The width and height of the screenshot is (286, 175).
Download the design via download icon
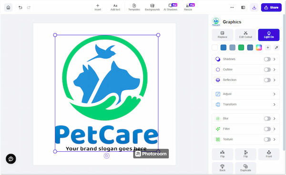[x=254, y=8]
